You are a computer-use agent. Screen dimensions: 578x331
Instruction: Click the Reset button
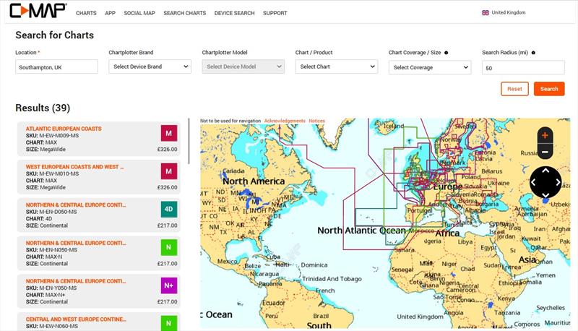514,89
